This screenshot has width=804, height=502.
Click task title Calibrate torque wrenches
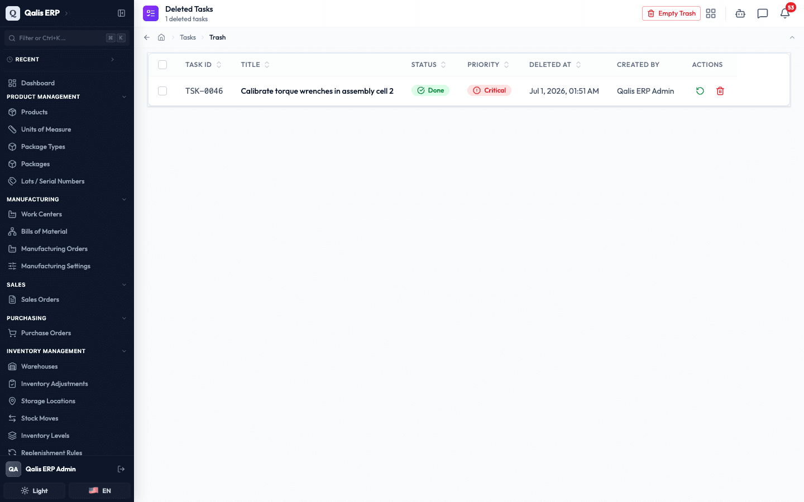pyautogui.click(x=317, y=91)
